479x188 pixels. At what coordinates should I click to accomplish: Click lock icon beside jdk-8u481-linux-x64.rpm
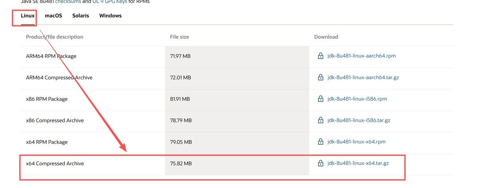pyautogui.click(x=320, y=142)
